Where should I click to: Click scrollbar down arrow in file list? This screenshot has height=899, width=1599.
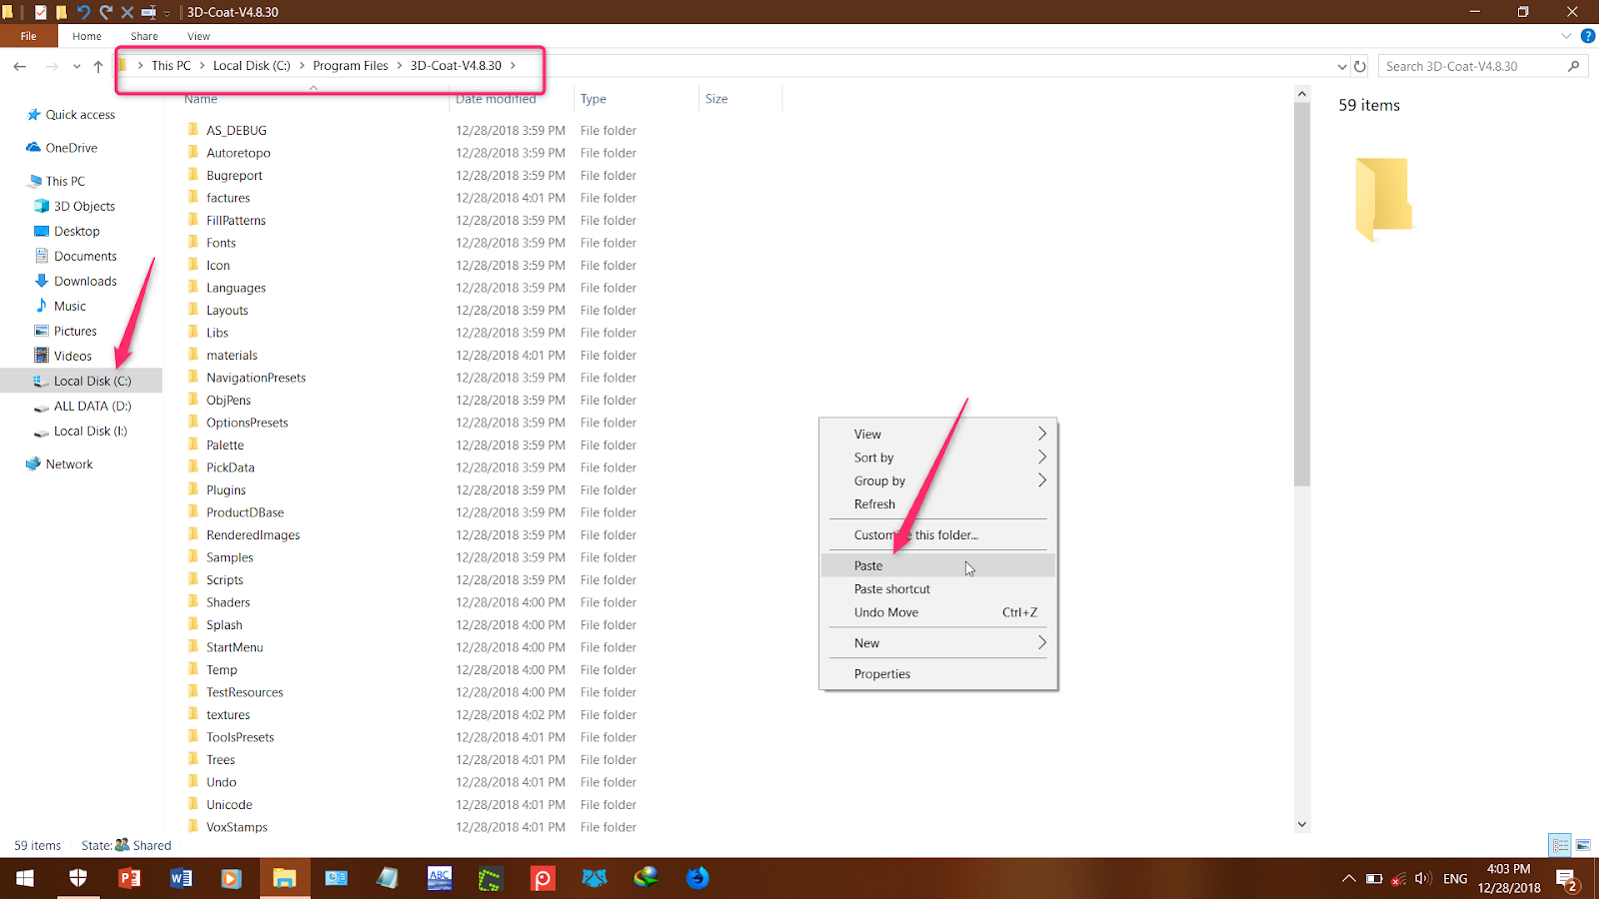pyautogui.click(x=1301, y=824)
